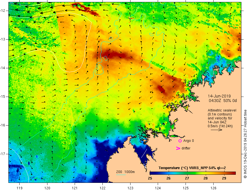Click the '0.5m/s (1kt 24h)' scale label
Screen dimensions: 247x191
[x=220, y=126]
